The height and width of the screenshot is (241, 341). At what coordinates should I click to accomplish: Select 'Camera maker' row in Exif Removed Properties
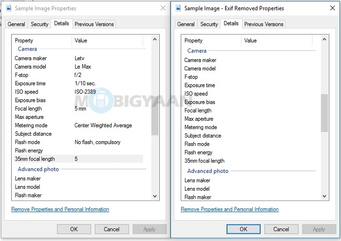248,60
